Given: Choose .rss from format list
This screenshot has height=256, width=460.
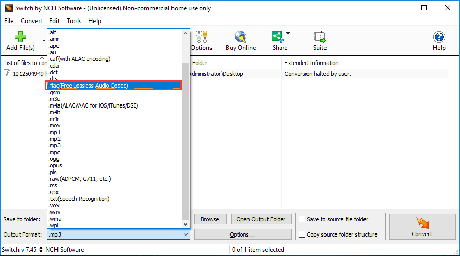Looking at the screenshot, I should pos(114,185).
